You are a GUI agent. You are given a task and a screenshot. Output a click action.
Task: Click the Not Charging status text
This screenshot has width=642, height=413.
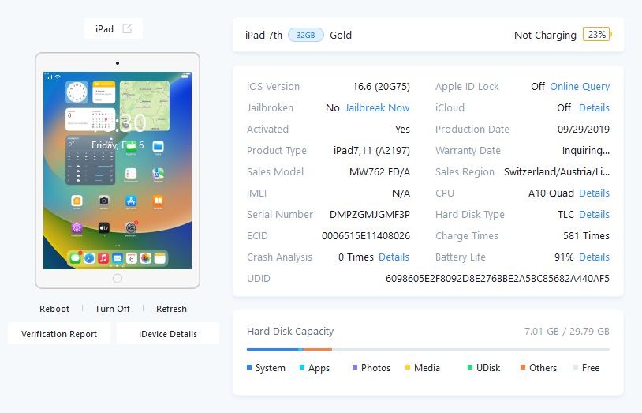[545, 36]
